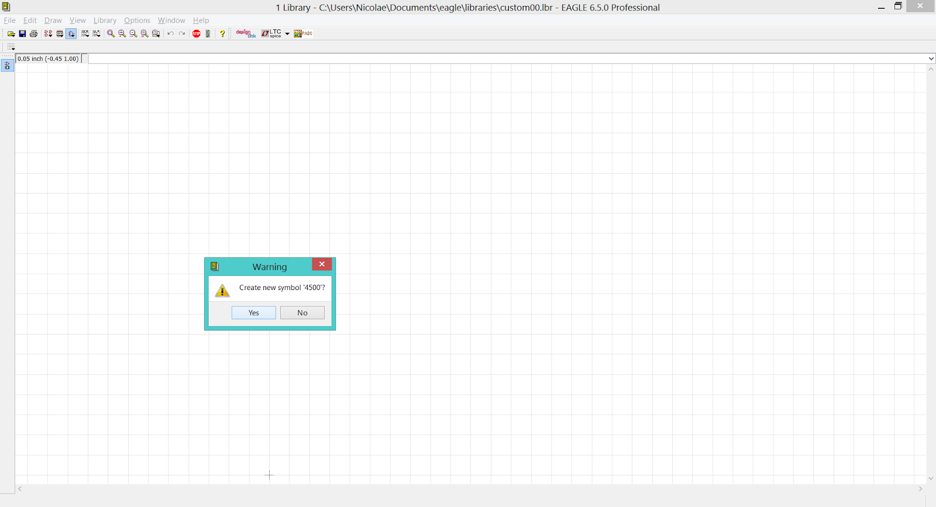
Task: Click the Undo arrow icon
Action: pyautogui.click(x=170, y=34)
